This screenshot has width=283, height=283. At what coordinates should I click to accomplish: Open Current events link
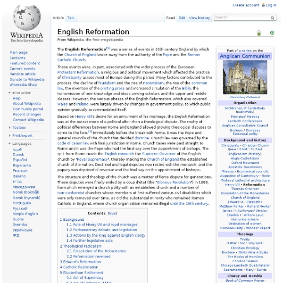click(22, 68)
